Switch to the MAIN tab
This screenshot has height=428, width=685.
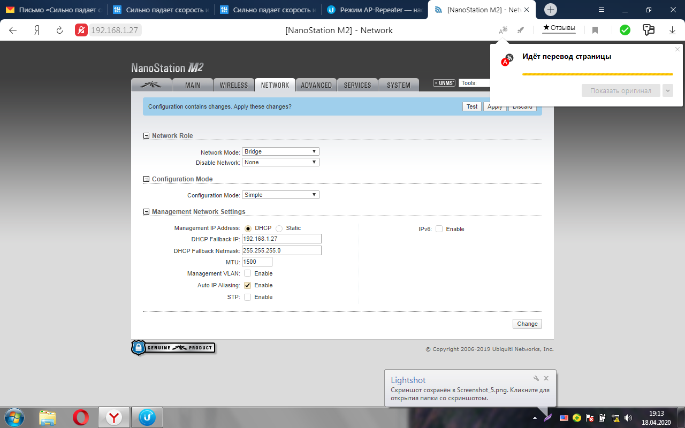pyautogui.click(x=193, y=85)
